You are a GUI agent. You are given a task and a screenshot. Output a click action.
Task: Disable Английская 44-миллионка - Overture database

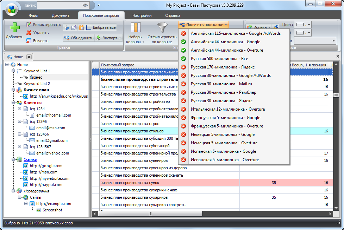tap(183, 50)
